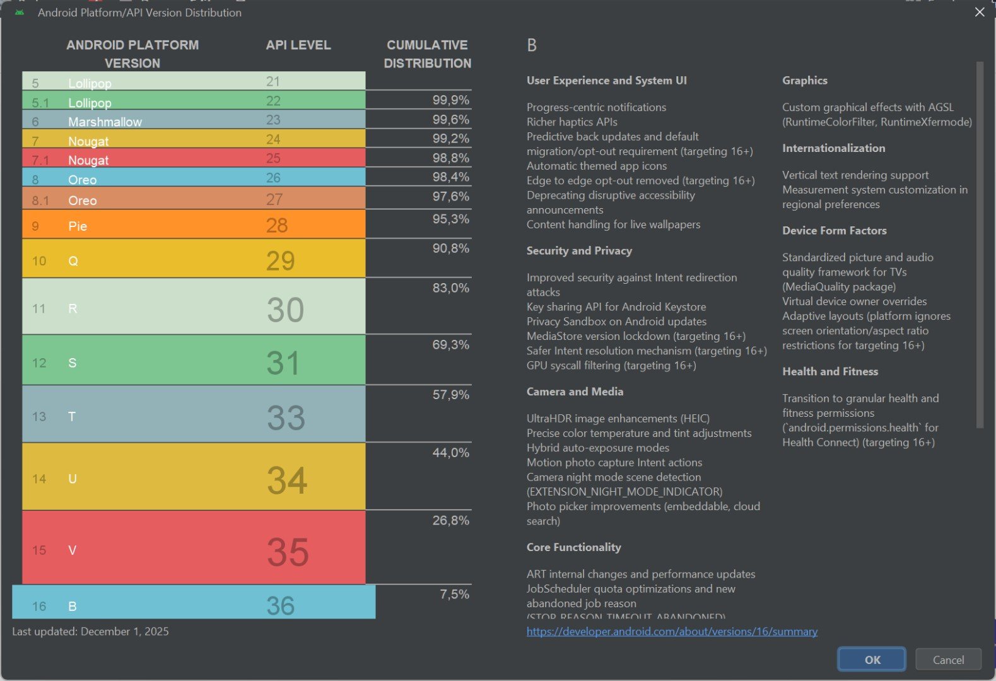This screenshot has width=996, height=681.
Task: Close the API Version Distribution dialog
Action: pyautogui.click(x=980, y=12)
